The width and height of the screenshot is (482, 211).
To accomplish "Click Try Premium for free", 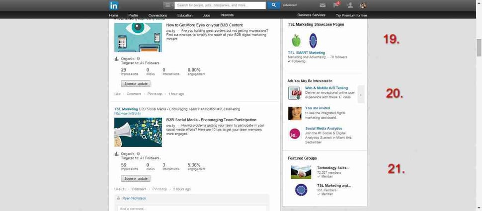I will pyautogui.click(x=351, y=15).
